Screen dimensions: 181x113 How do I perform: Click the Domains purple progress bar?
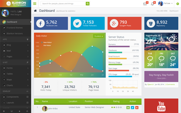pyautogui.click(x=119, y=47)
